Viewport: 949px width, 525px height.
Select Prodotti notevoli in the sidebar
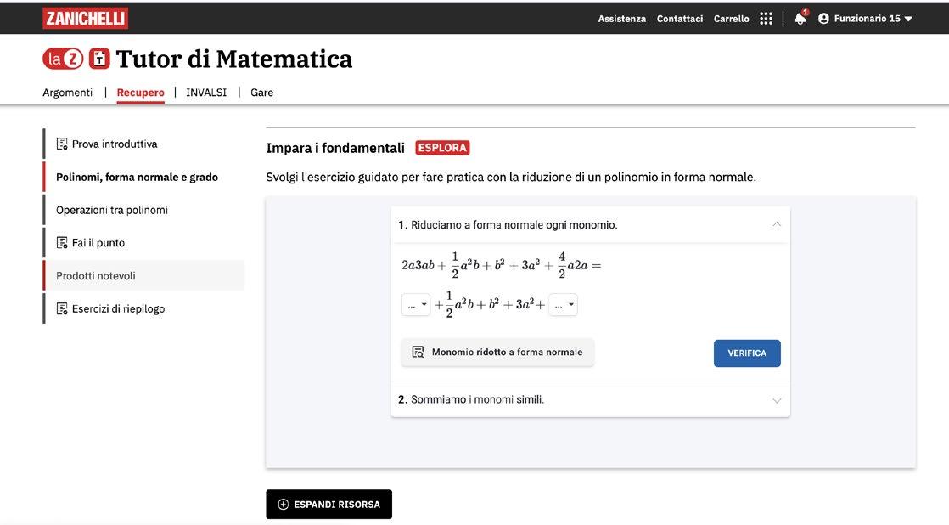click(x=96, y=276)
